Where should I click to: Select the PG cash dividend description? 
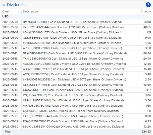[73, 95]
